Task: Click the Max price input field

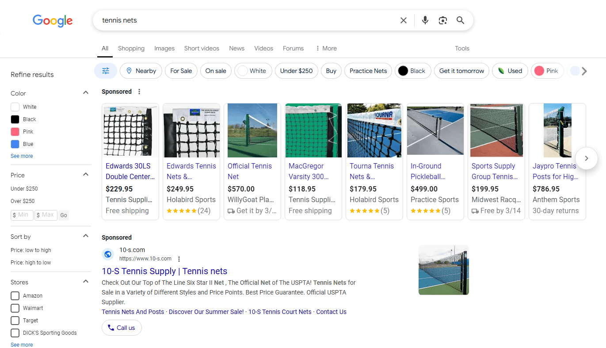Action: coord(46,215)
